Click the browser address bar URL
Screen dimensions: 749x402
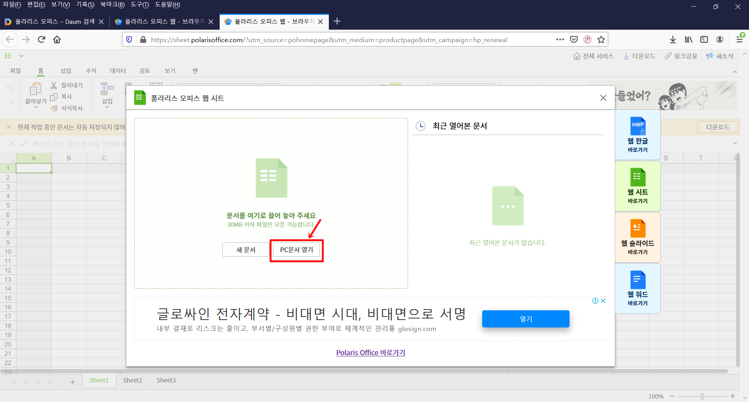pyautogui.click(x=329, y=40)
